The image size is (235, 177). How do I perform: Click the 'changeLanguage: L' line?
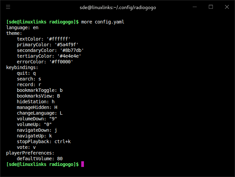40,113
